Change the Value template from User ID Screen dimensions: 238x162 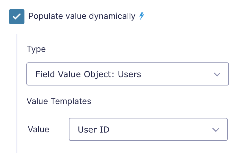tap(148, 129)
